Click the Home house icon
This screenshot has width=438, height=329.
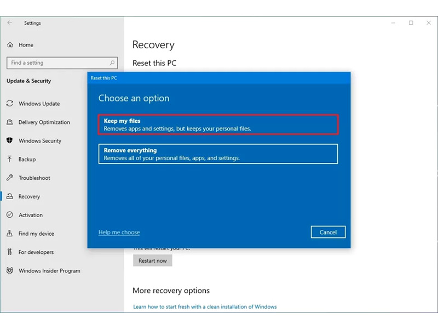pyautogui.click(x=10, y=45)
